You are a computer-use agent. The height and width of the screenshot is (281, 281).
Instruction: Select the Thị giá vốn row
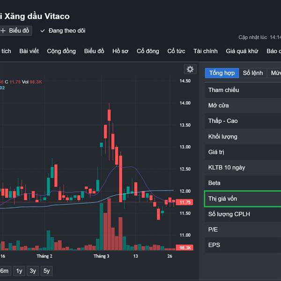[243, 199]
